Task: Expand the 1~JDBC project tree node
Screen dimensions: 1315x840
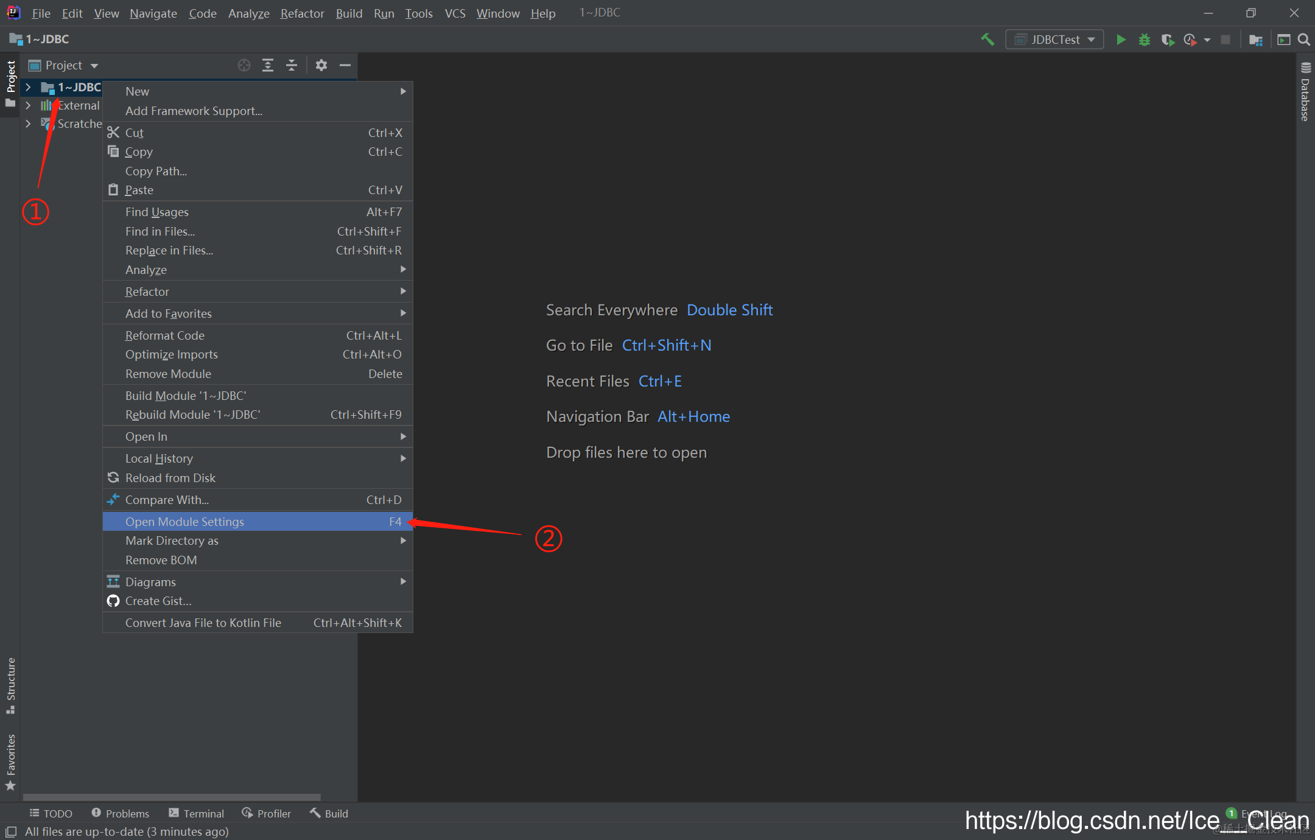Action: click(28, 87)
